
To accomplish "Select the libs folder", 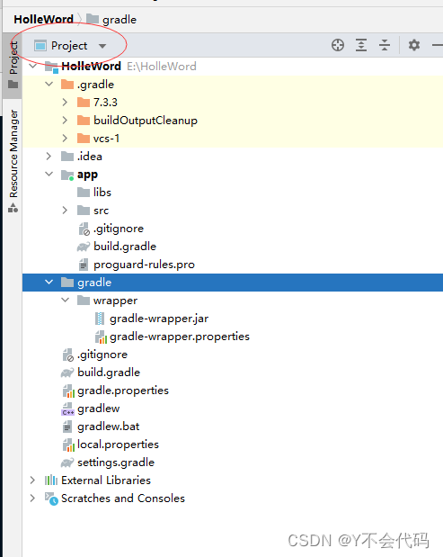I will pos(233,193).
